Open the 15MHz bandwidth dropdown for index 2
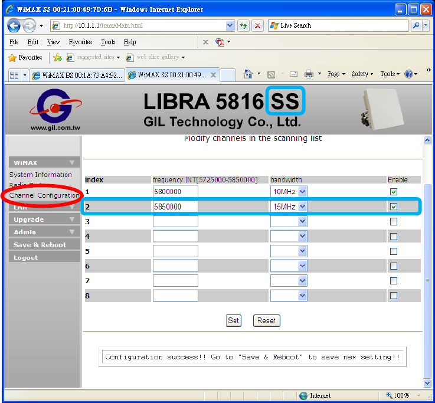 (x=289, y=207)
